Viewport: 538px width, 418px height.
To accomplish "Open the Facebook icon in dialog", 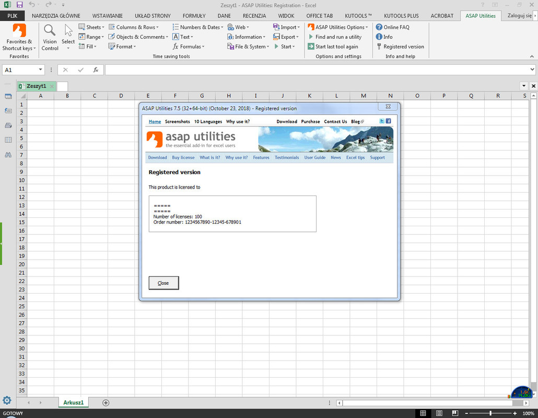I will click(389, 121).
